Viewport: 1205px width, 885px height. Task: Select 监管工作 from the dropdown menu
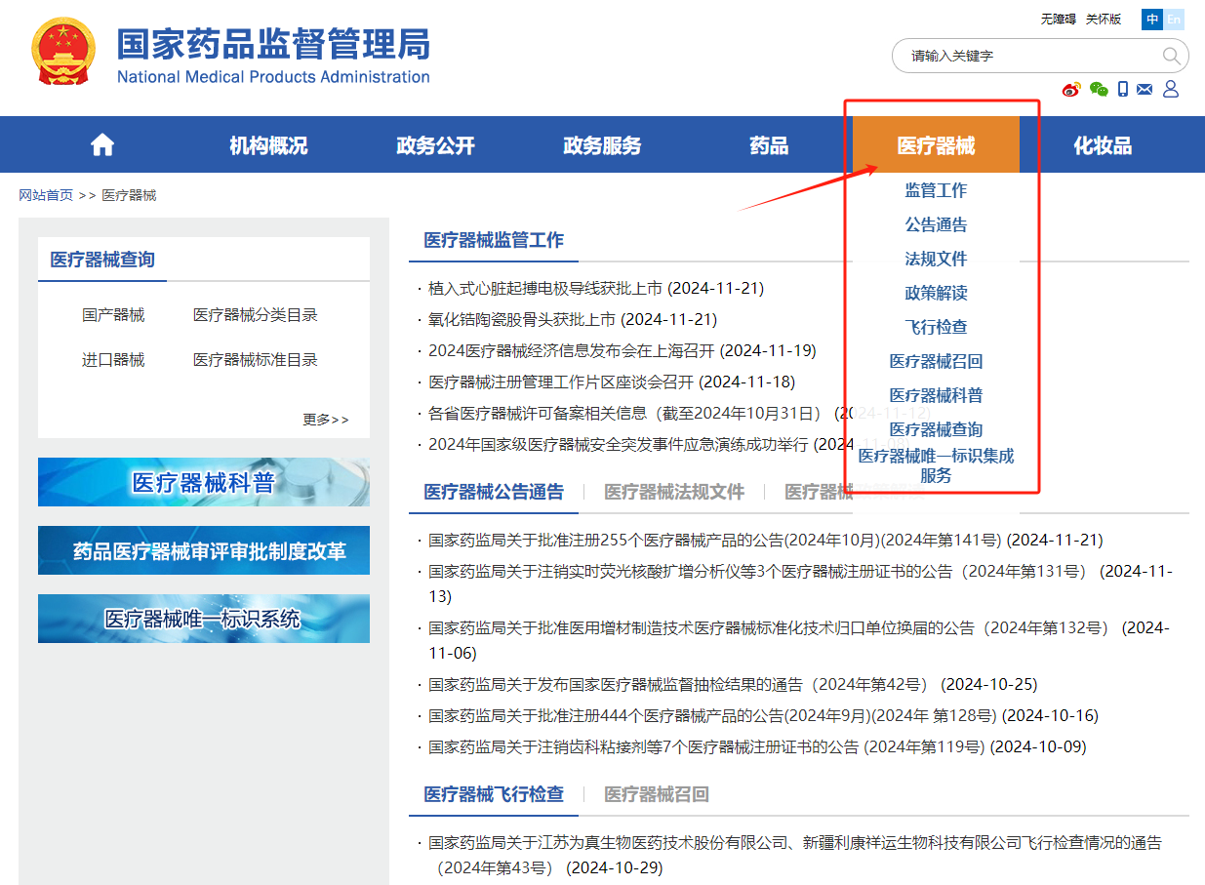pyautogui.click(x=936, y=190)
